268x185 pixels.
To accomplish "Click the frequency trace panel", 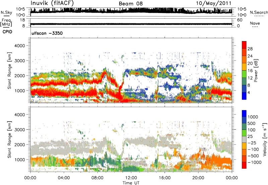I will (131, 23).
